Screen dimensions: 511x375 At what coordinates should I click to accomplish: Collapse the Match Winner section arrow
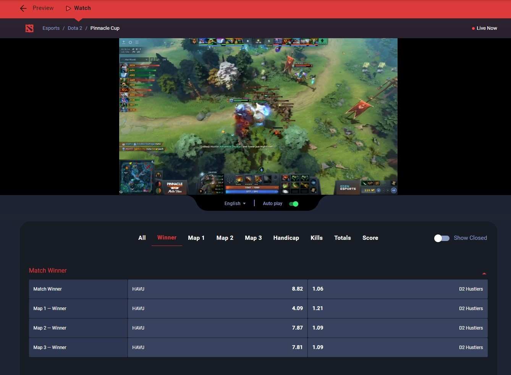(x=484, y=273)
